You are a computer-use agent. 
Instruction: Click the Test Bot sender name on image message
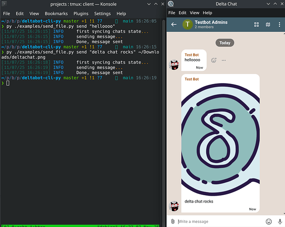[191, 79]
